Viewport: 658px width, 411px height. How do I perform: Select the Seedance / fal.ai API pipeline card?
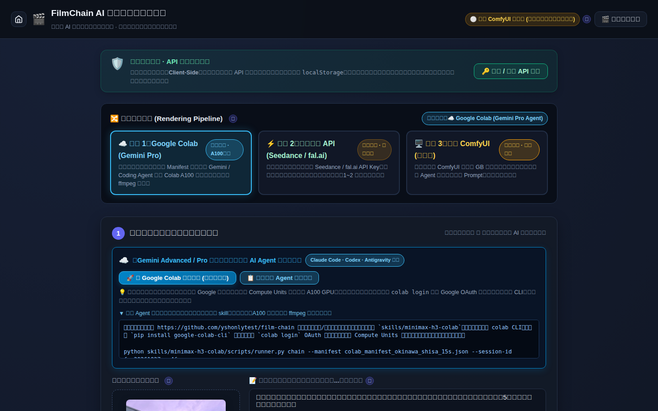click(329, 163)
